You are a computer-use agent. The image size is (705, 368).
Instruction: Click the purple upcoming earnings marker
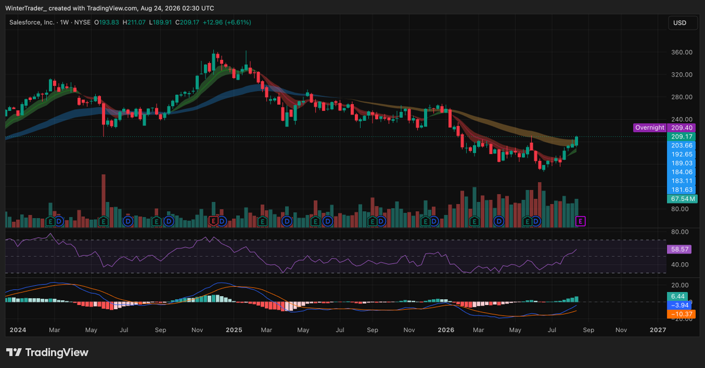582,221
